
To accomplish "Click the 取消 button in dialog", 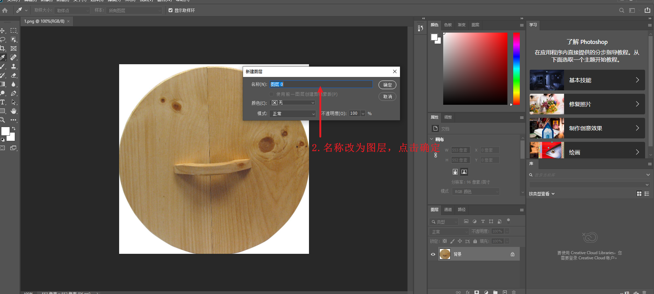I will [x=387, y=97].
